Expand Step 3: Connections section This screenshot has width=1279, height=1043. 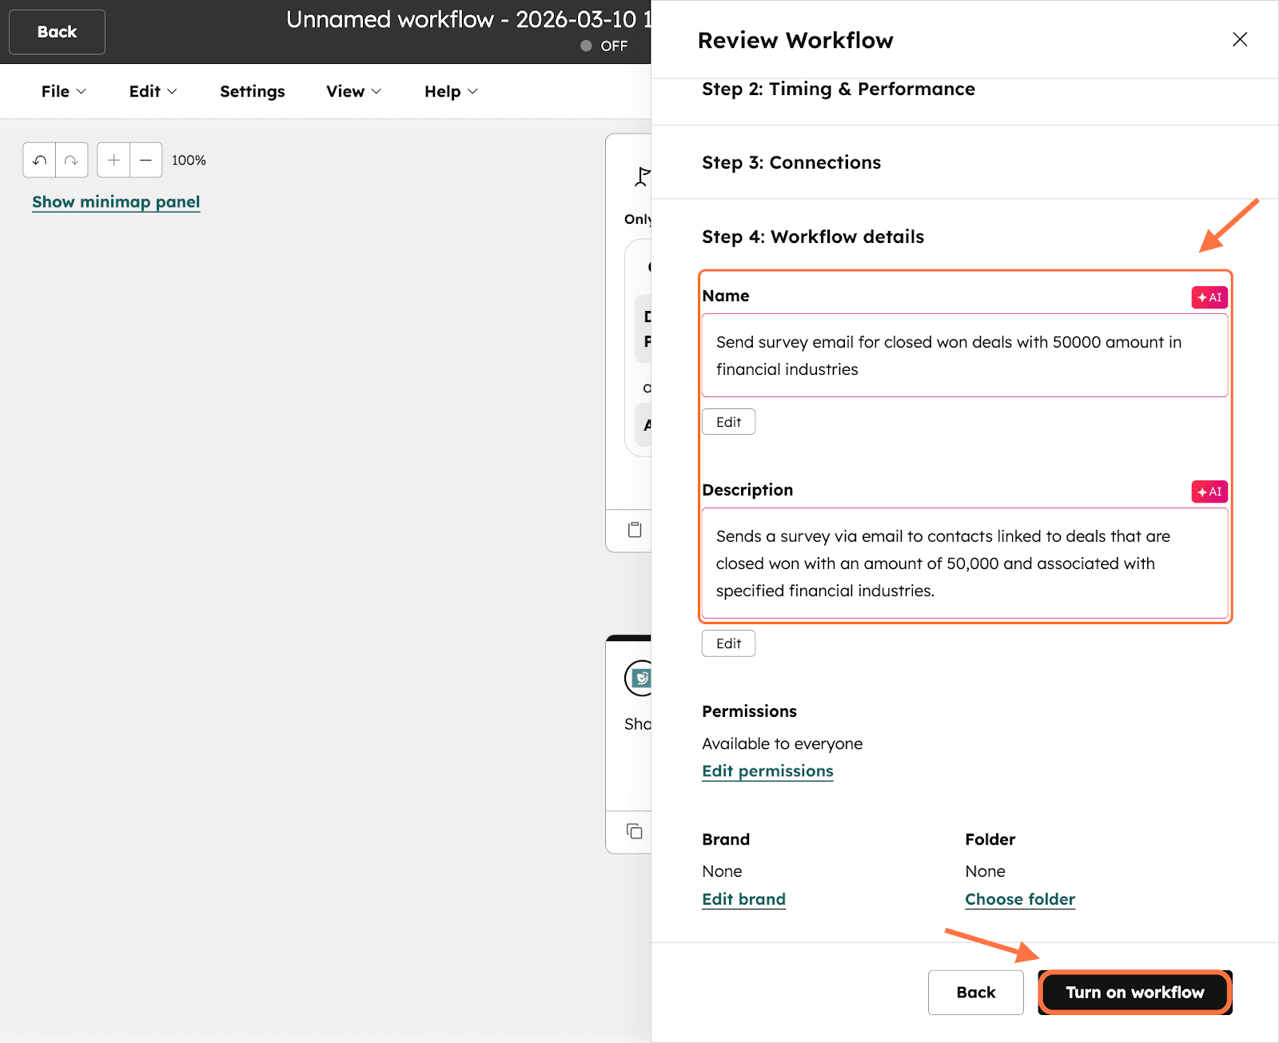tap(791, 162)
